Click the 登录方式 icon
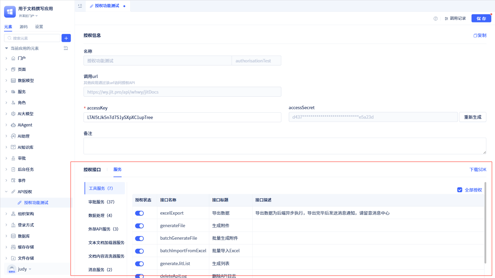495x278 pixels. click(x=13, y=225)
